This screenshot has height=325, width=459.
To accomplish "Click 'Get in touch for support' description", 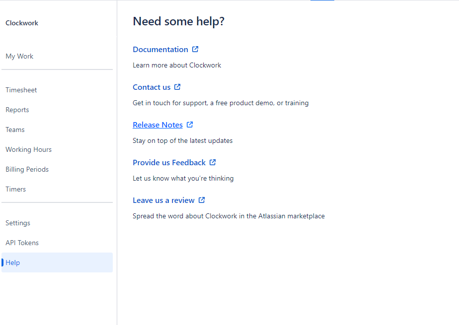I will click(221, 103).
